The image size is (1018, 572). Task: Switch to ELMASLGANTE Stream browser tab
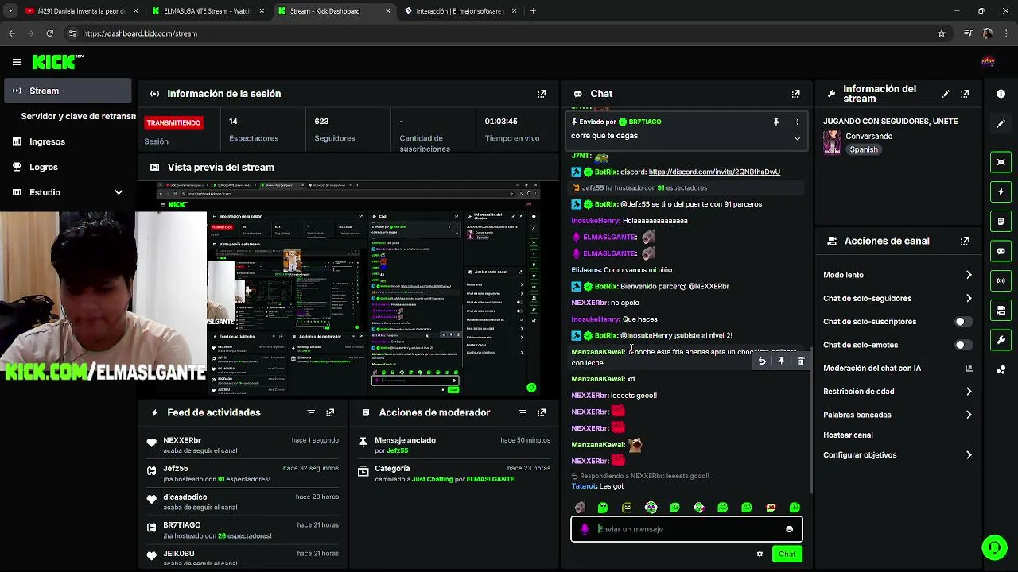pos(207,11)
